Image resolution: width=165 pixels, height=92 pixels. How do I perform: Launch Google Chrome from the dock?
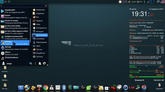pyautogui.click(x=45, y=88)
